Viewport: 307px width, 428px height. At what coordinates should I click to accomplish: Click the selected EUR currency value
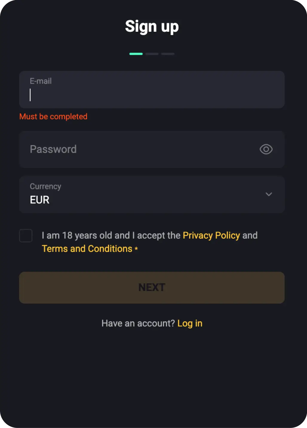coord(40,200)
